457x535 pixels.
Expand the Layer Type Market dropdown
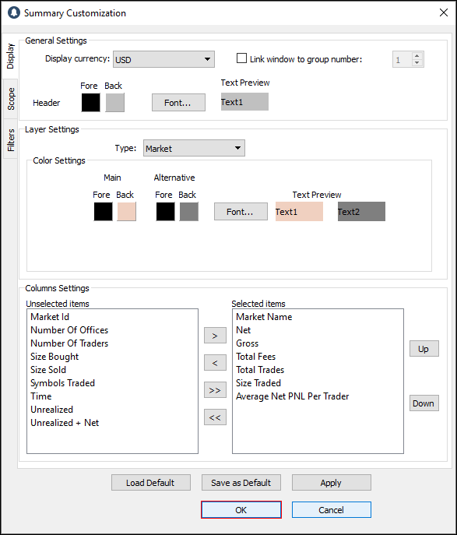(194, 148)
